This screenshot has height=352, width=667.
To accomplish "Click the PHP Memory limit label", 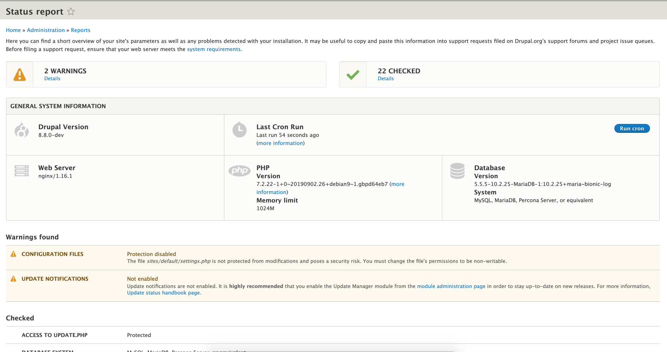I will pos(277,200).
